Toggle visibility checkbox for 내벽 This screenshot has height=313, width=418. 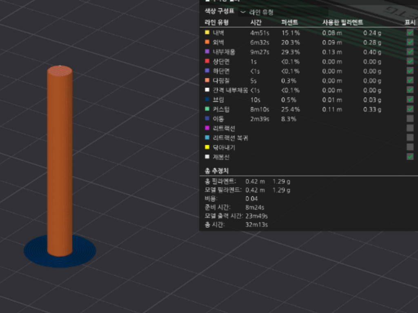coord(410,33)
